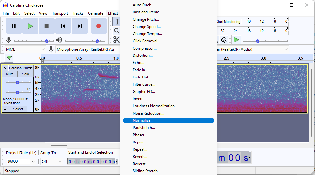Click microphone icon beside recording device

(51, 49)
